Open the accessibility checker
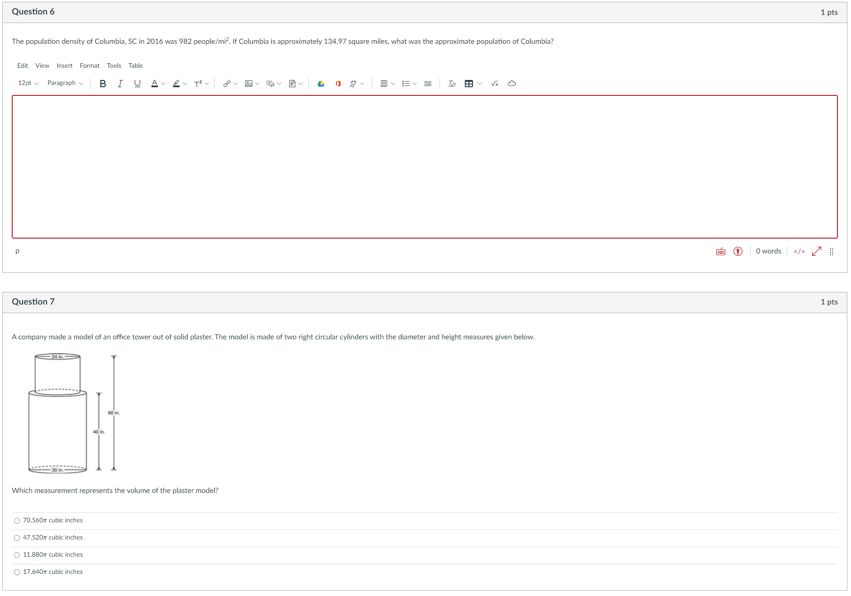This screenshot has height=596, width=851. pos(738,251)
